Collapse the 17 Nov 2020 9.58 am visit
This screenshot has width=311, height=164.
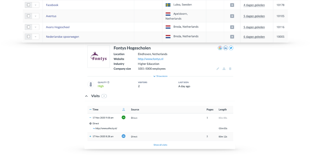pos(90,118)
